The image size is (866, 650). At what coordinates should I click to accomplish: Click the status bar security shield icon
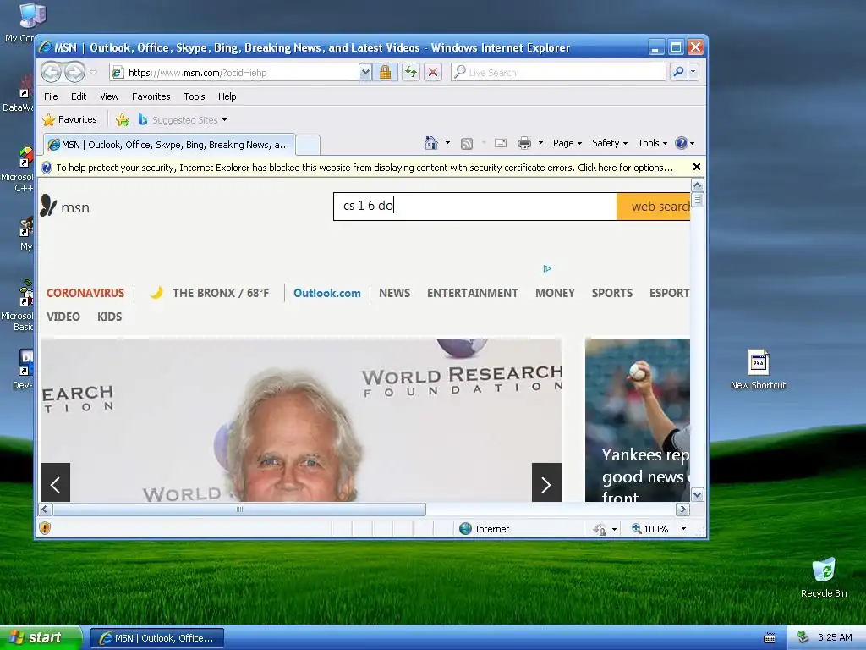pos(46,528)
